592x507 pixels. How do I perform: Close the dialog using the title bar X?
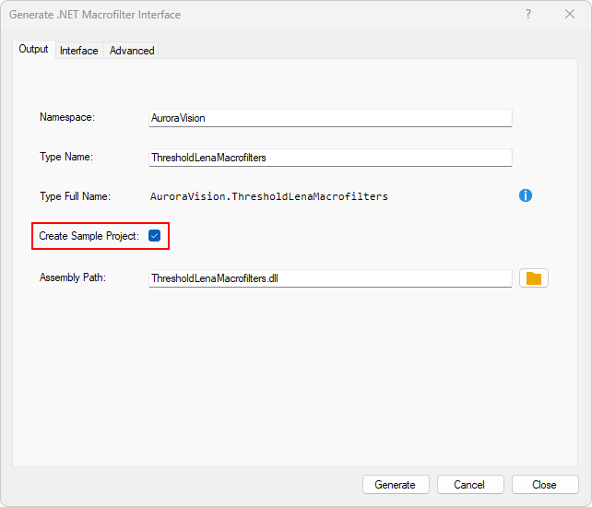[x=570, y=15]
